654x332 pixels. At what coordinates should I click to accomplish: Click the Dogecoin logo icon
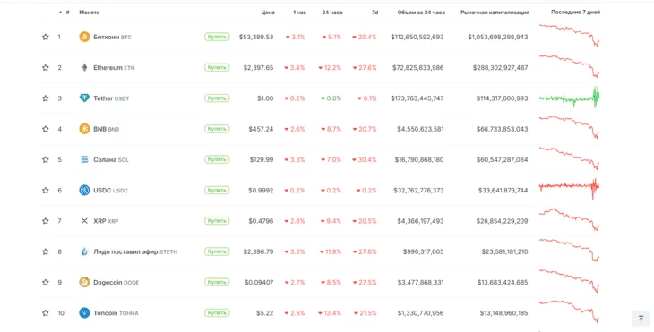84,282
